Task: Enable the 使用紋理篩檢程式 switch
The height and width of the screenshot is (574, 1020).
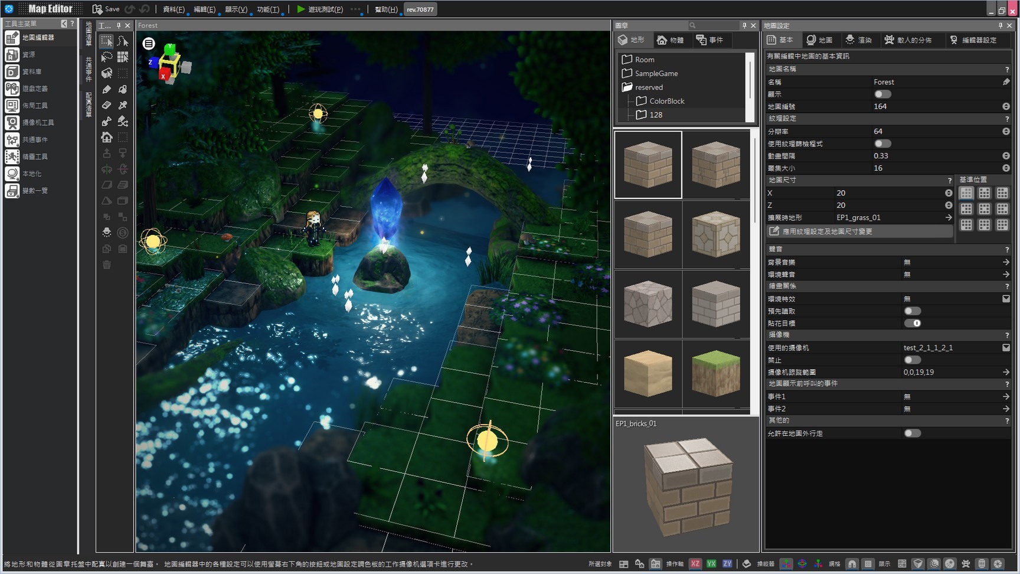Action: (x=882, y=143)
